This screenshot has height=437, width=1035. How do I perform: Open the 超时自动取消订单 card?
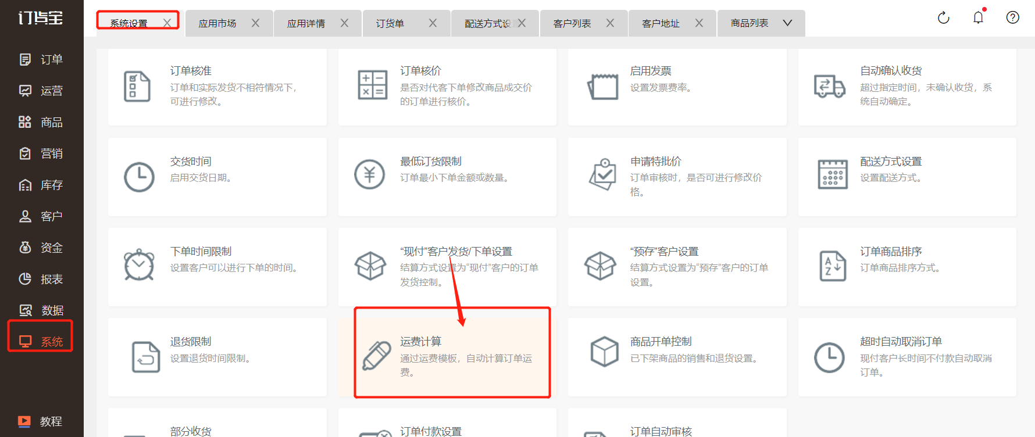907,357
